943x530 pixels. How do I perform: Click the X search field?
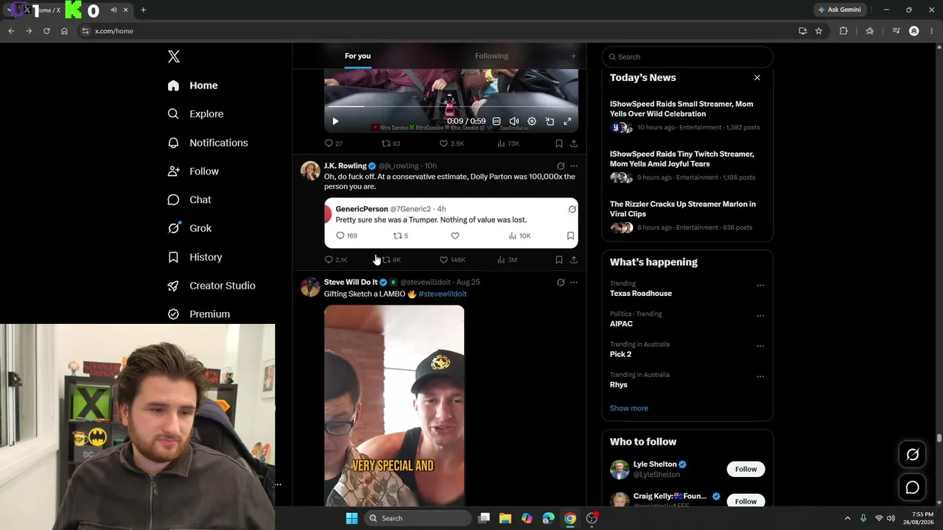point(687,57)
